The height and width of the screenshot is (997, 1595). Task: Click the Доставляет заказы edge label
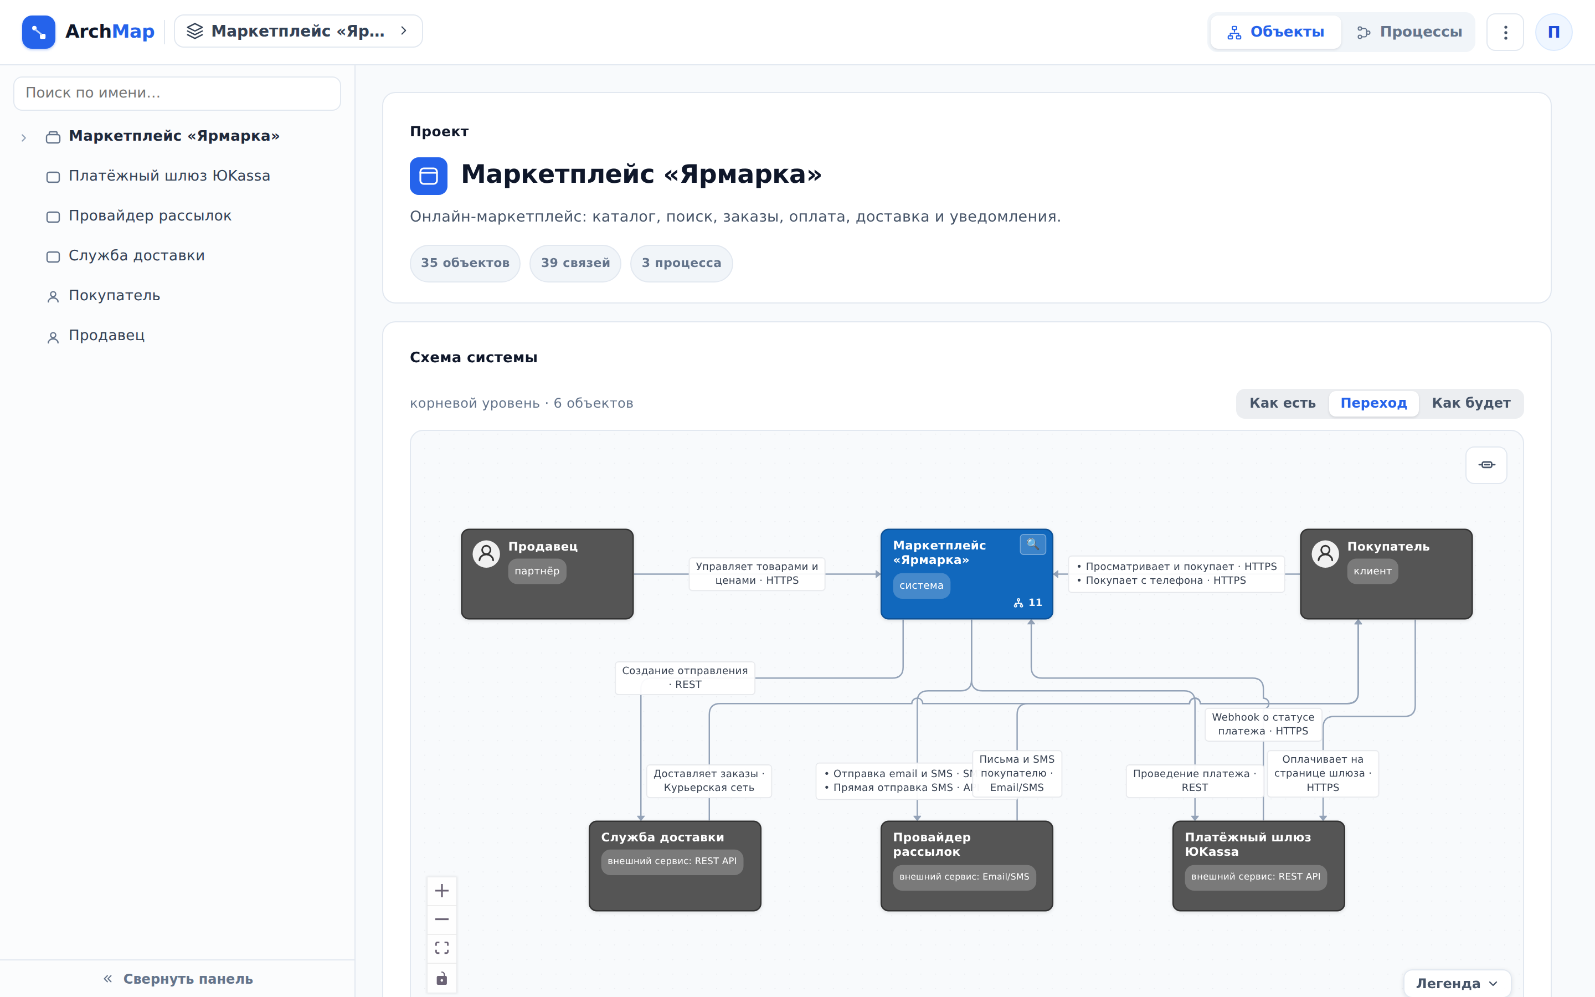[x=708, y=781]
